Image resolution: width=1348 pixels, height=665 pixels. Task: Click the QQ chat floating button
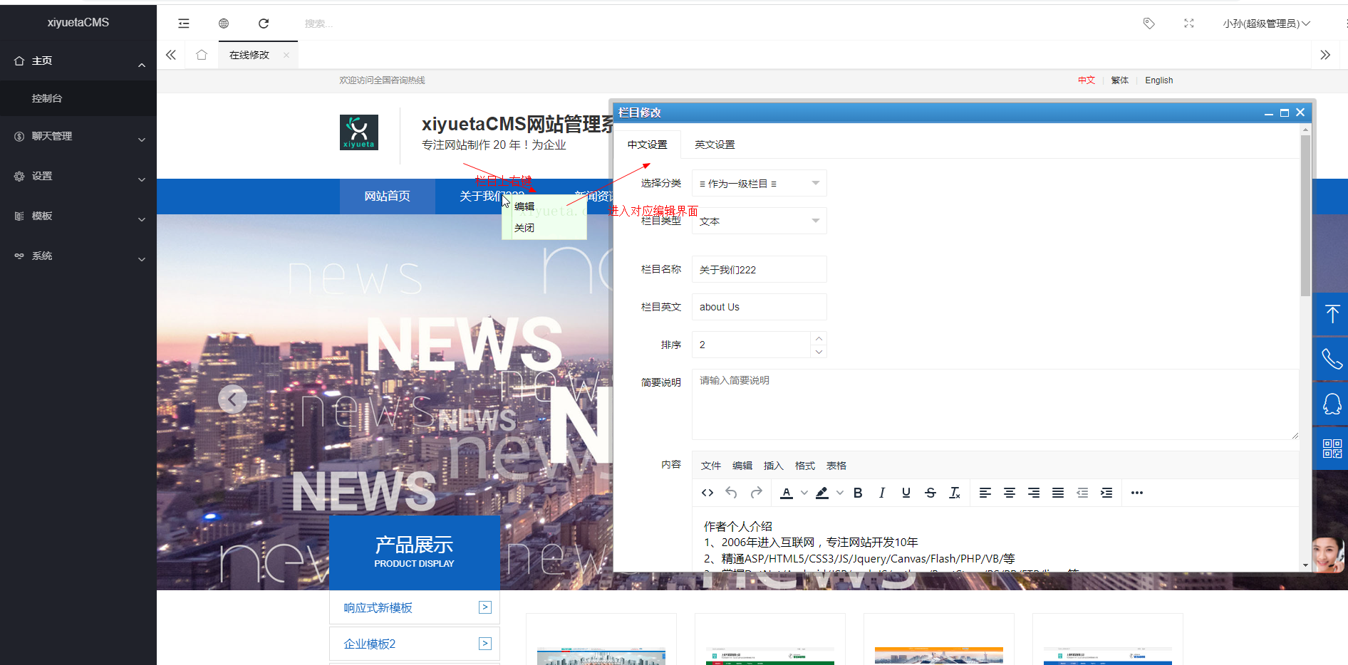coord(1331,404)
